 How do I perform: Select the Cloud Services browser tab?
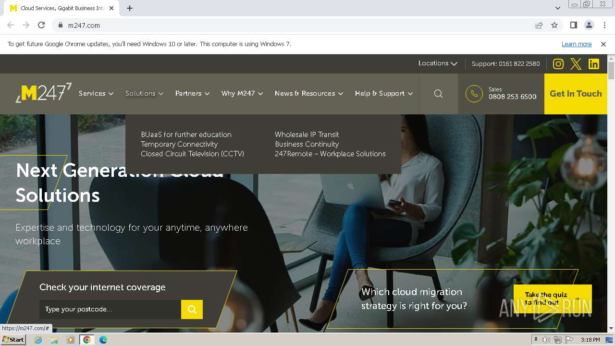(62, 8)
